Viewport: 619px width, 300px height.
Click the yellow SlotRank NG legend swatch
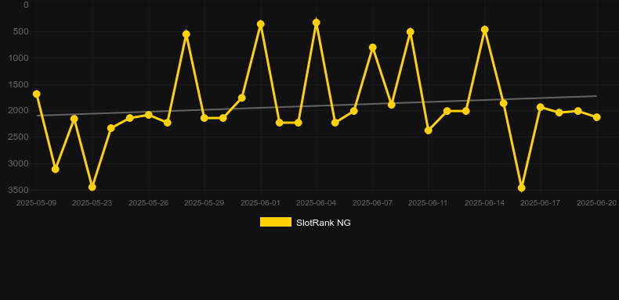(276, 222)
